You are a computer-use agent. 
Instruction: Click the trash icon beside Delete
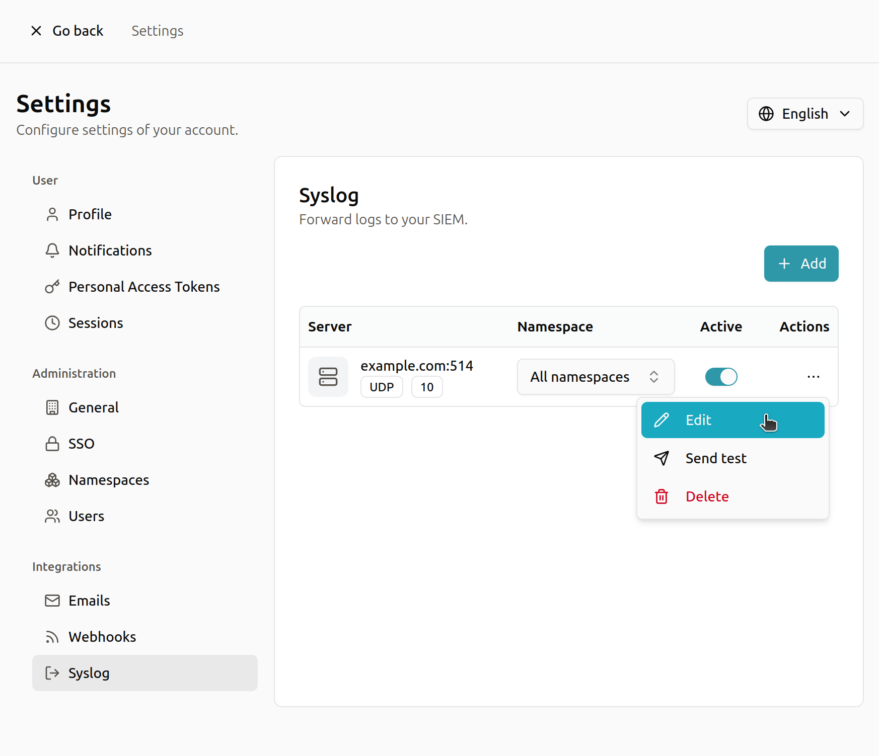661,496
